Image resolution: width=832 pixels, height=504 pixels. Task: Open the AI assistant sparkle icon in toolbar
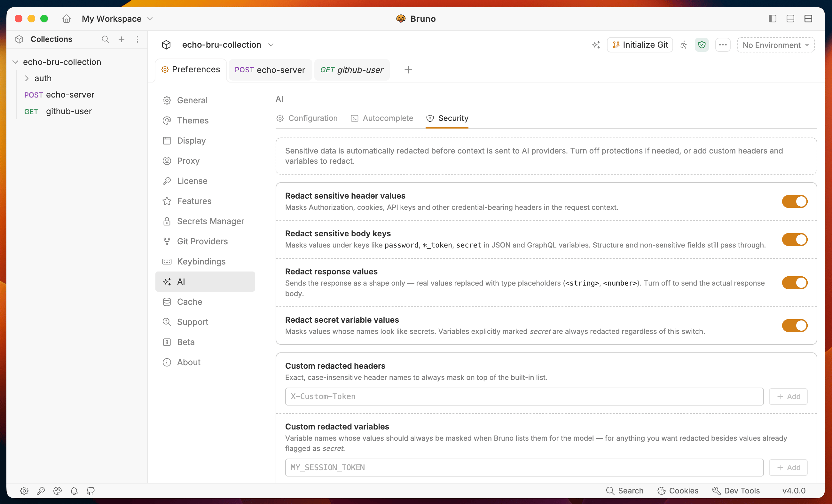point(596,45)
